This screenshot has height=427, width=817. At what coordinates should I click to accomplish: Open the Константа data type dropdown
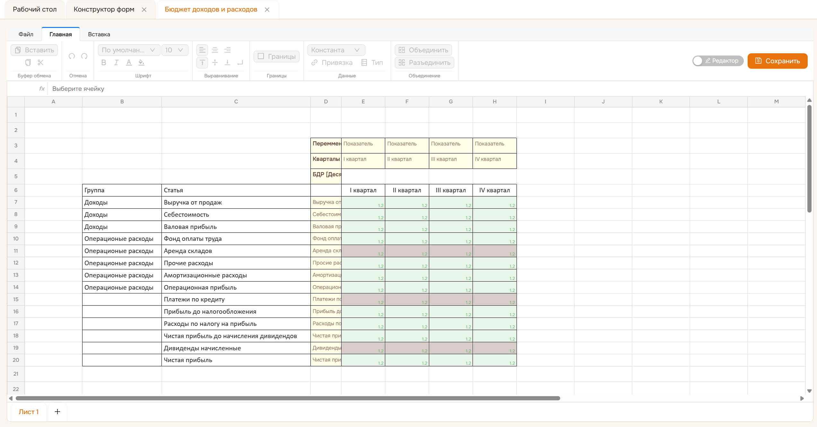[336, 50]
